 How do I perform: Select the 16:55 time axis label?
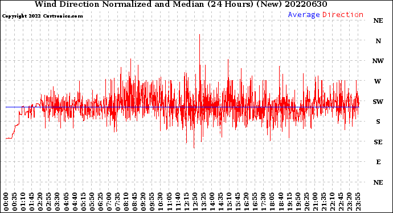(255, 202)
